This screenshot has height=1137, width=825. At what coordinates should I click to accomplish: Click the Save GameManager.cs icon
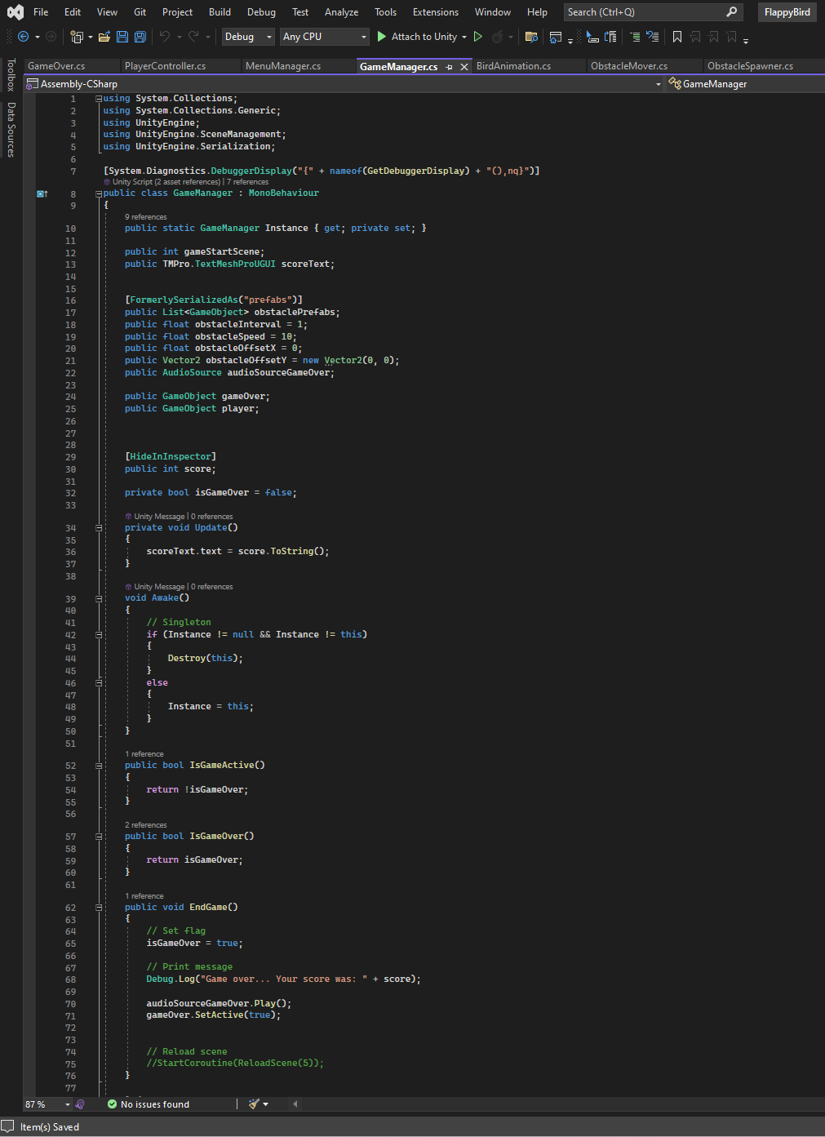[x=122, y=37]
